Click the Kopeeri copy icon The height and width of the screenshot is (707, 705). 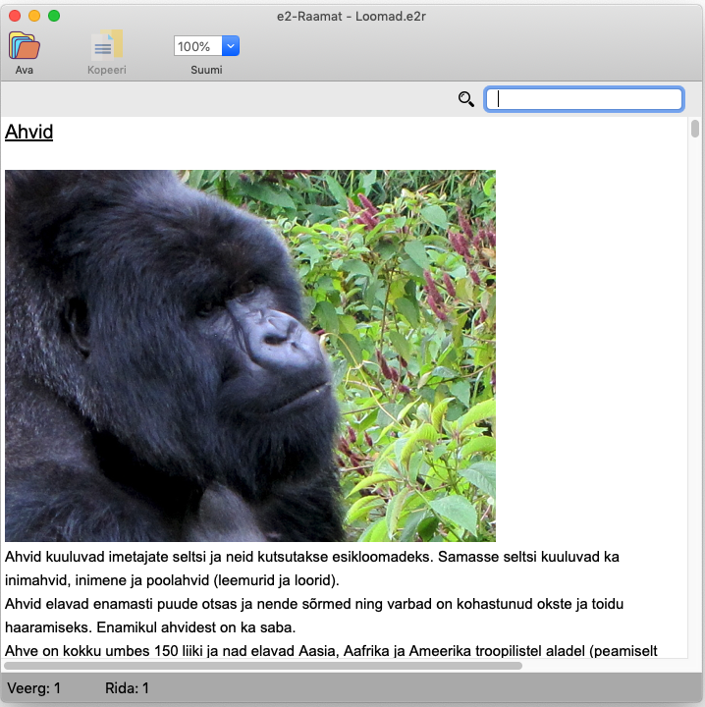(106, 46)
